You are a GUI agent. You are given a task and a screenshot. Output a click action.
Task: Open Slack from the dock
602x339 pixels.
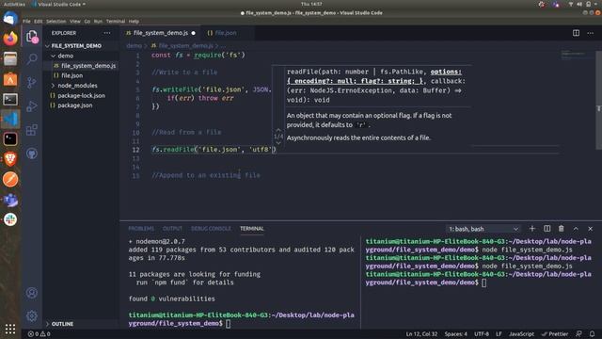pos(10,219)
